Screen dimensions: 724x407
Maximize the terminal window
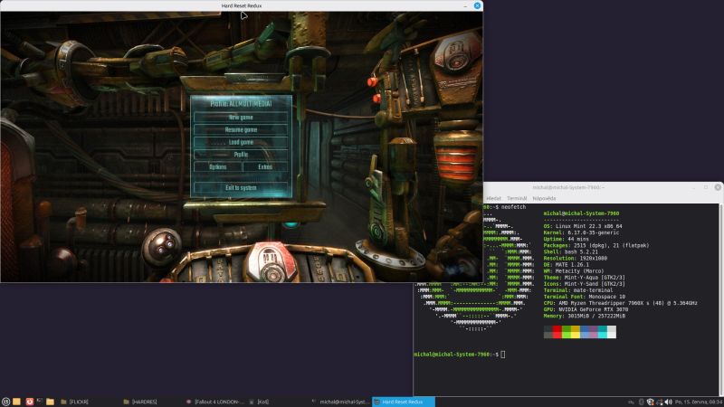coord(706,187)
